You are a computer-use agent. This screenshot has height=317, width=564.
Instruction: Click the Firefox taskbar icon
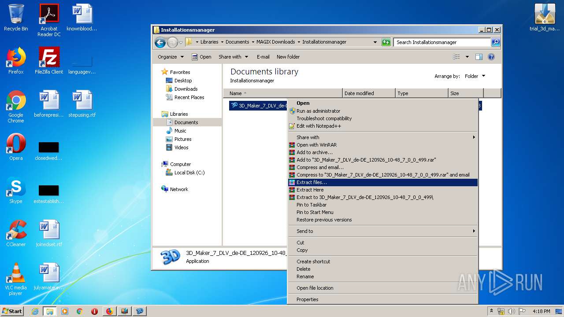point(109,311)
